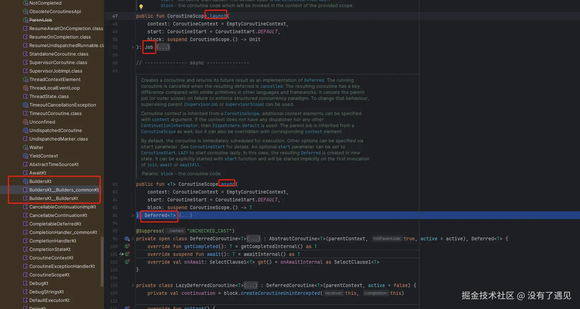Click the AbstractTimeSourceKt file icon
Viewport: 580px width, 309px height.
coord(25,164)
